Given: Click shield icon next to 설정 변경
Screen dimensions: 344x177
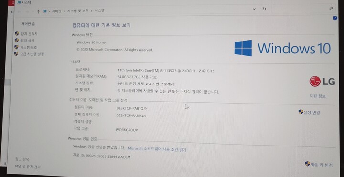Looking at the screenshot, I should pyautogui.click(x=301, y=112).
